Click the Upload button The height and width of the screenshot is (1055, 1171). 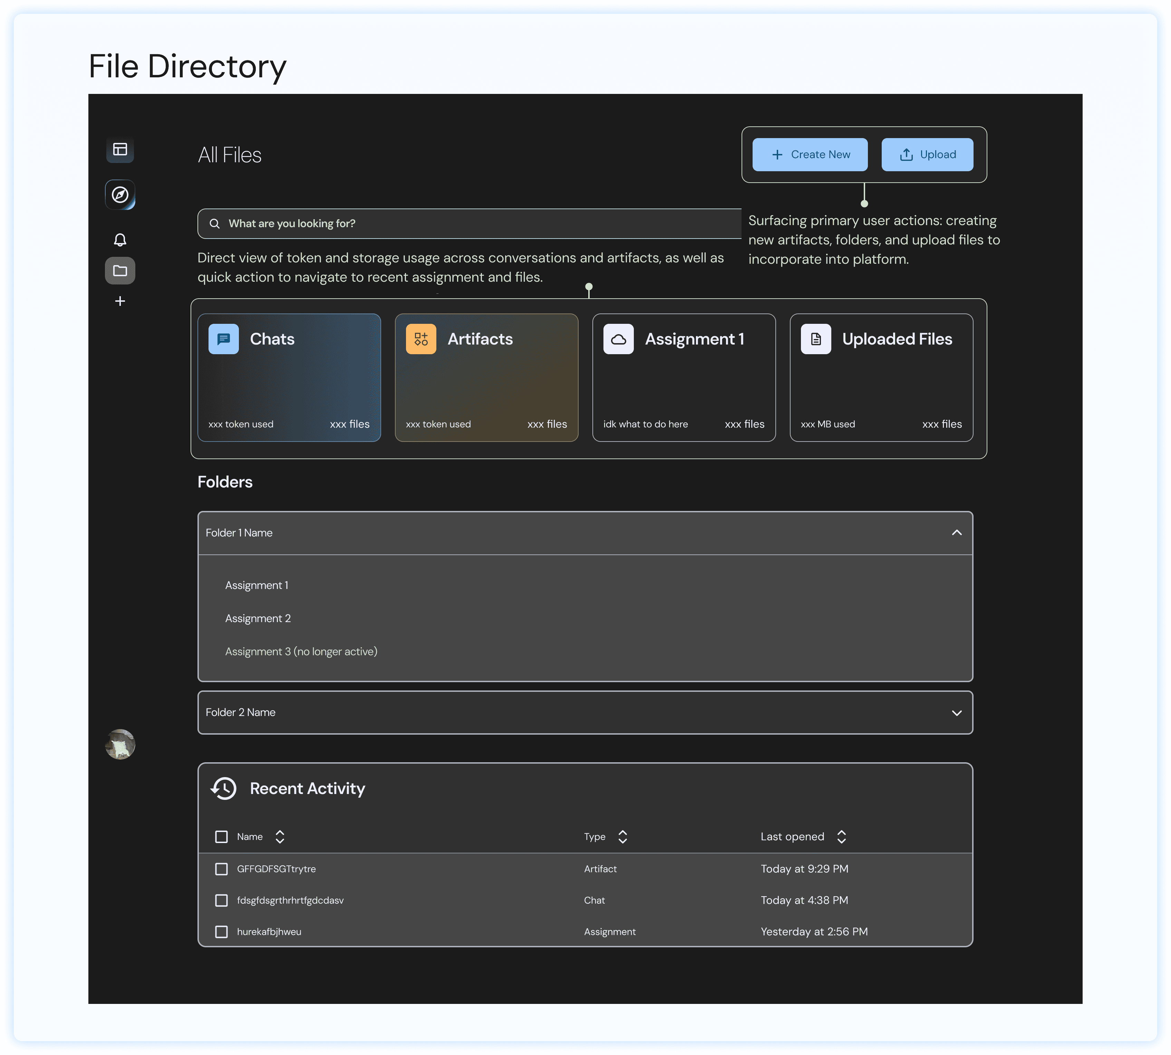click(927, 155)
